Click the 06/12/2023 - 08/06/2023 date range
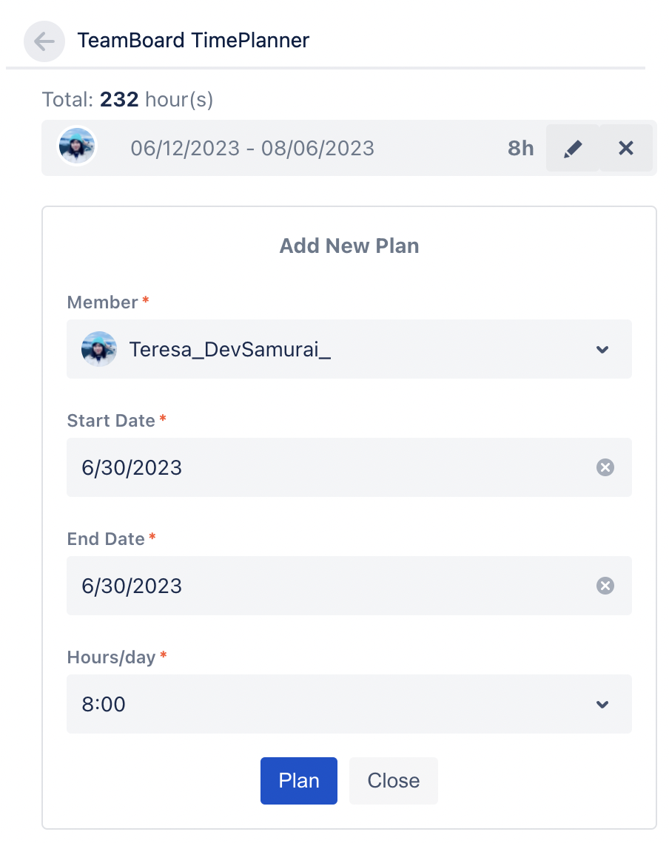Viewport: 669px width, 843px height. [252, 149]
